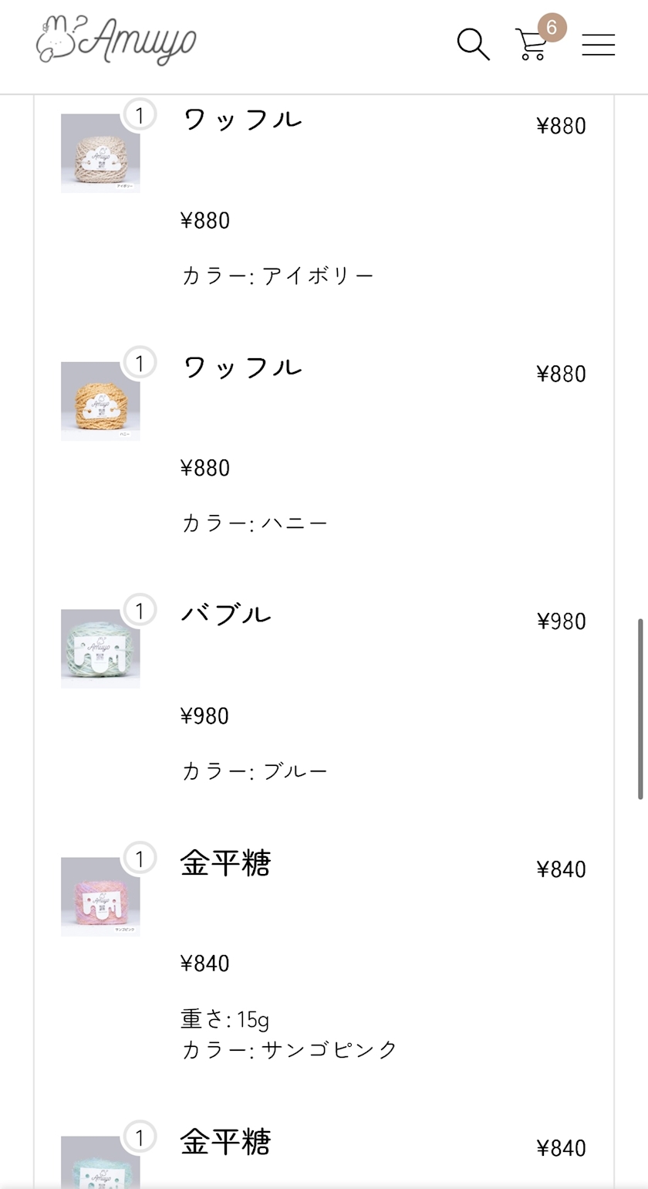Screen dimensions: 648x1189
Task: Open the coral pink 金平糖 yarn thumbnail
Action: click(x=100, y=896)
